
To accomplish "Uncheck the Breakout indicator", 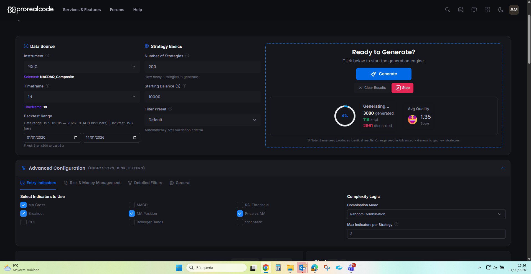I will click(23, 213).
